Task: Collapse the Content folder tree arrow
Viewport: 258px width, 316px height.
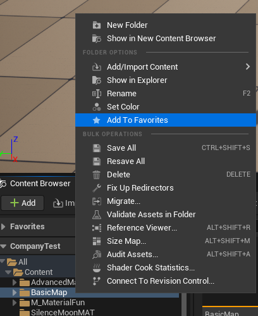Action: click(8, 272)
